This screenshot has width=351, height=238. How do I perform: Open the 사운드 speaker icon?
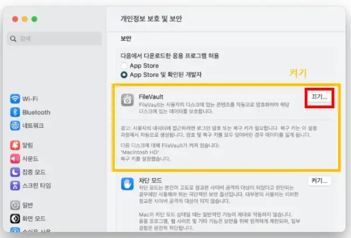tap(15, 158)
